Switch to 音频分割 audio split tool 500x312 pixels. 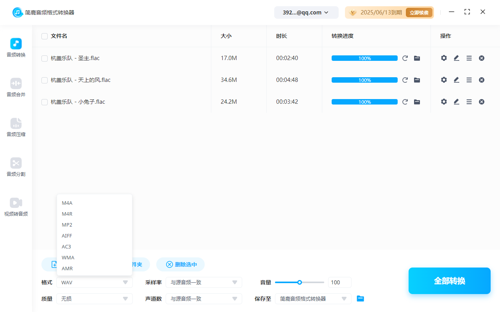(x=16, y=167)
